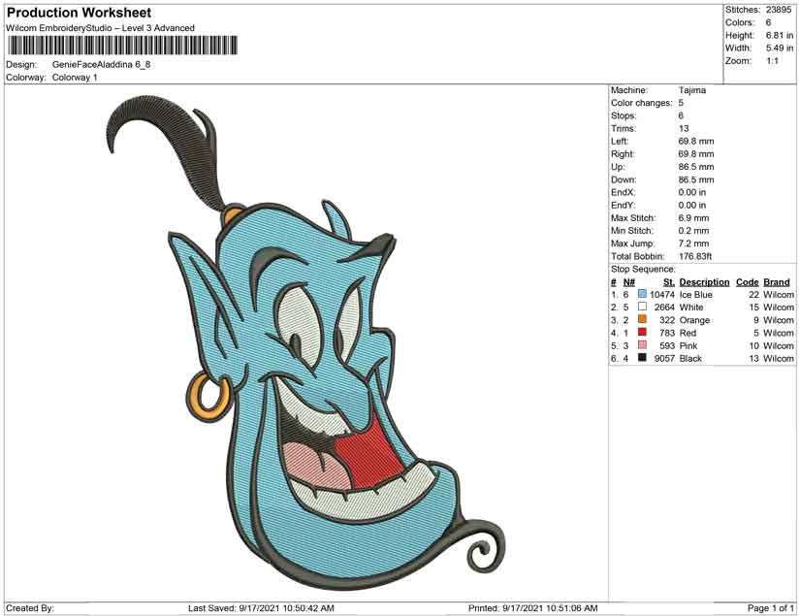Click the Wilcom EmbroideryStudio Level 3 Advanced label

100,28
